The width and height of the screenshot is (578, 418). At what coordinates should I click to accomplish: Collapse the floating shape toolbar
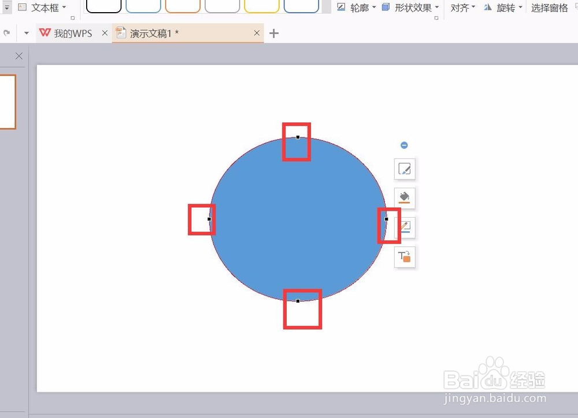404,145
